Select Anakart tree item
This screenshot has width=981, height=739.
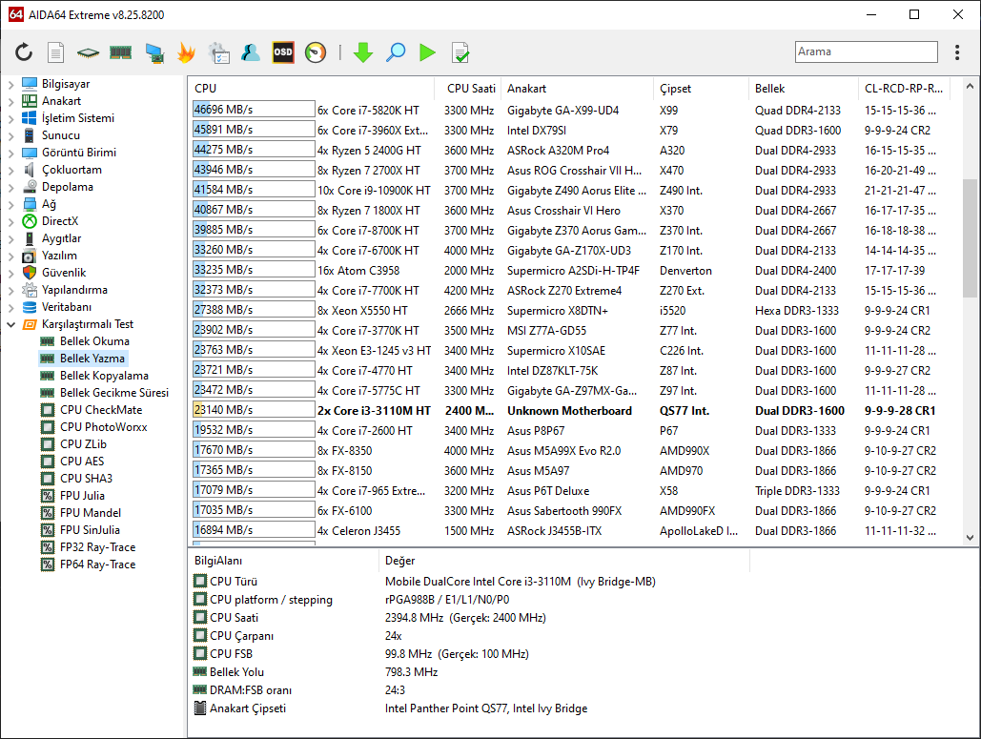(61, 101)
